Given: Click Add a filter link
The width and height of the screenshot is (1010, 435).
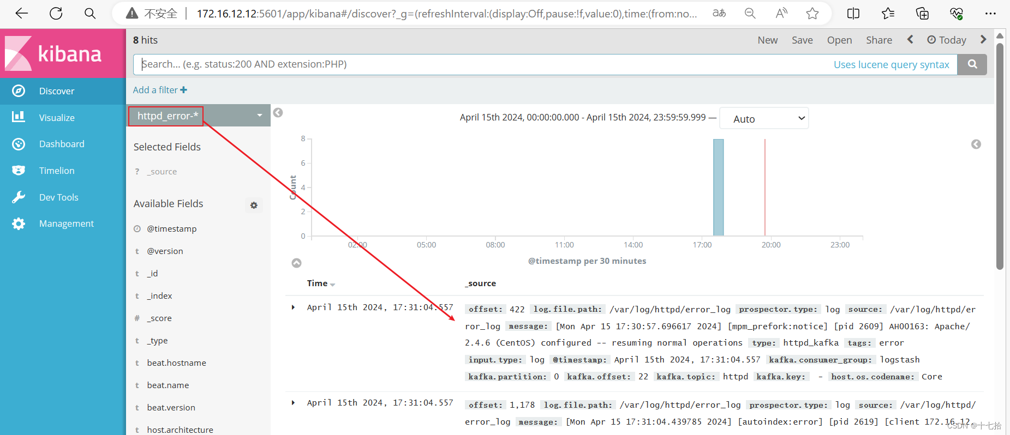Looking at the screenshot, I should [160, 90].
